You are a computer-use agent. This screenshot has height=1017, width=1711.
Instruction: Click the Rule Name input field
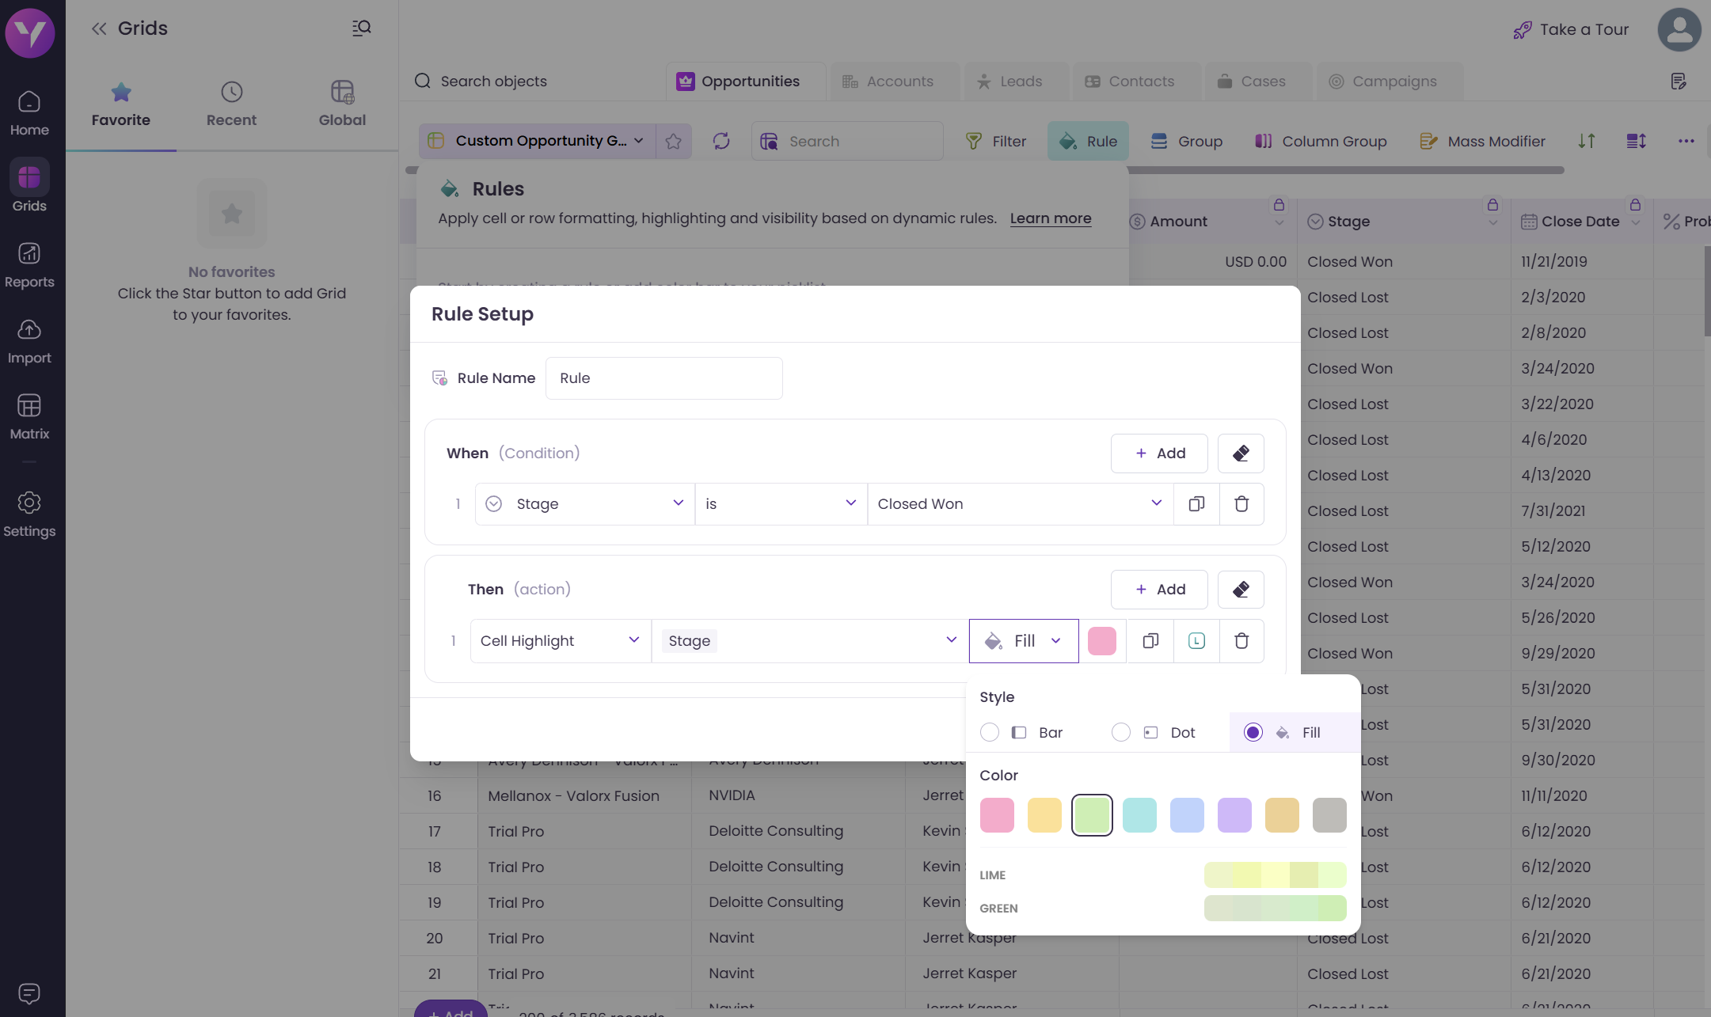(x=663, y=378)
